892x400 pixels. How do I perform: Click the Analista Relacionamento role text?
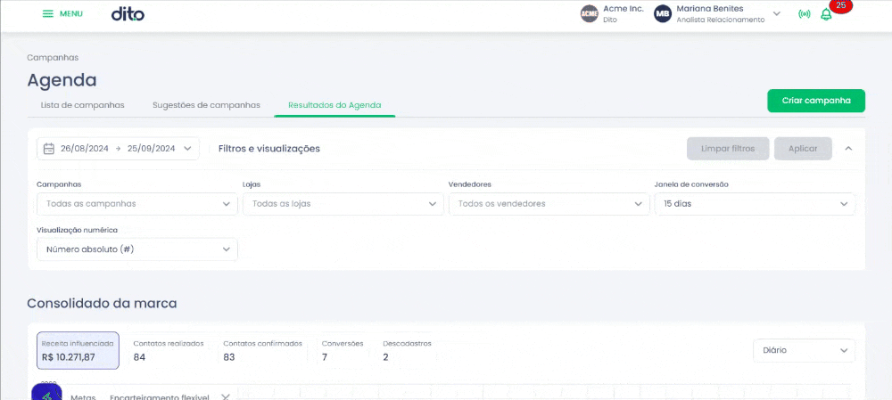(721, 20)
